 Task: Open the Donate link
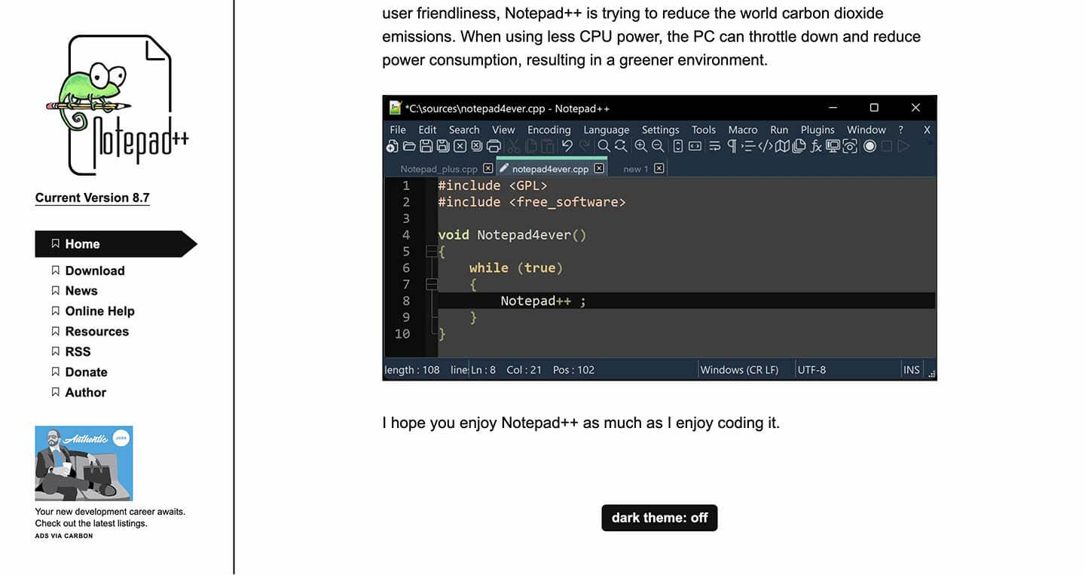coord(86,372)
